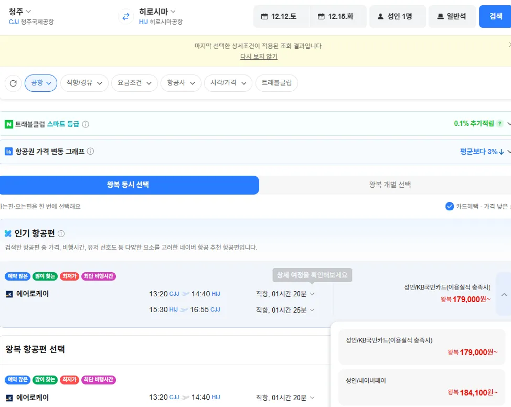This screenshot has height=407, width=511.
Task: Expand return 직항, 01시간 25분 flight details
Action: 285,310
